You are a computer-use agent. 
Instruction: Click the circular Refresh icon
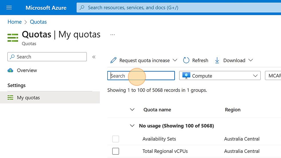point(186,60)
